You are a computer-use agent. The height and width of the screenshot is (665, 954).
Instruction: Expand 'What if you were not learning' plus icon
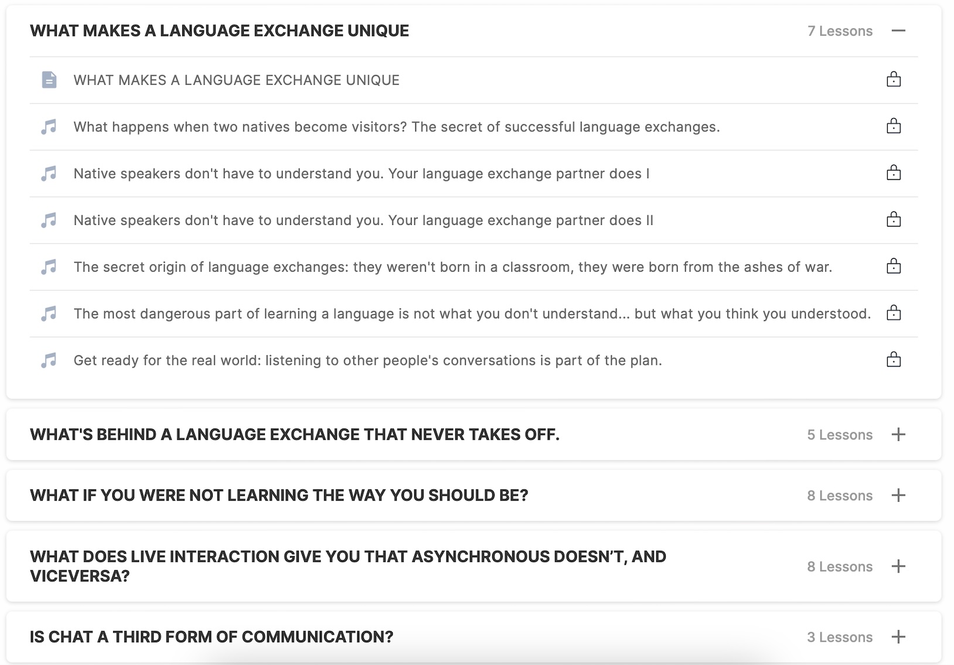[x=898, y=495]
